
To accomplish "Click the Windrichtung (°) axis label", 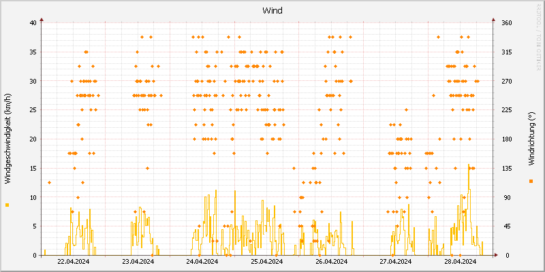I will coord(531,139).
